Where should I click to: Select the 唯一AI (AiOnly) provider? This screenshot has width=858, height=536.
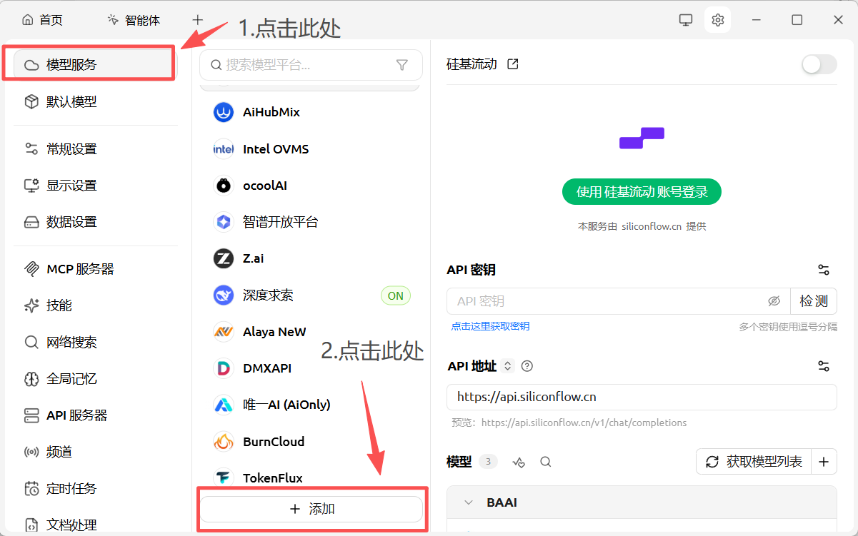(x=311, y=405)
